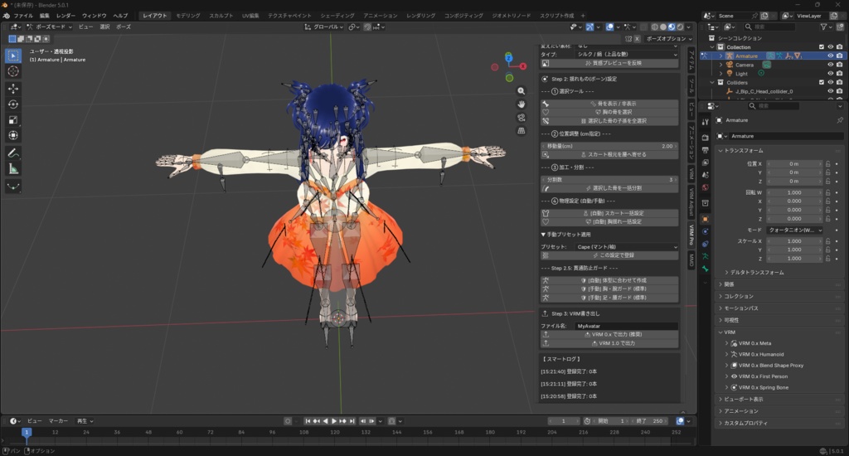Click [自動] スカート一括設定 button
Image resolution: width=849 pixels, height=456 pixels.
pos(609,213)
